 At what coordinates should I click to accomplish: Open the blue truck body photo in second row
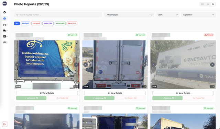[x=115, y=121]
